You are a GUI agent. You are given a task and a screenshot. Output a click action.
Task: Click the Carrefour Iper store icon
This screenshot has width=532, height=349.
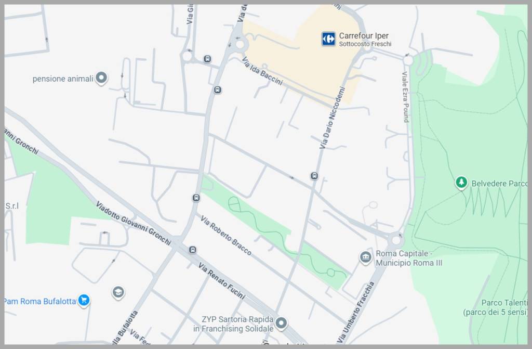(328, 39)
